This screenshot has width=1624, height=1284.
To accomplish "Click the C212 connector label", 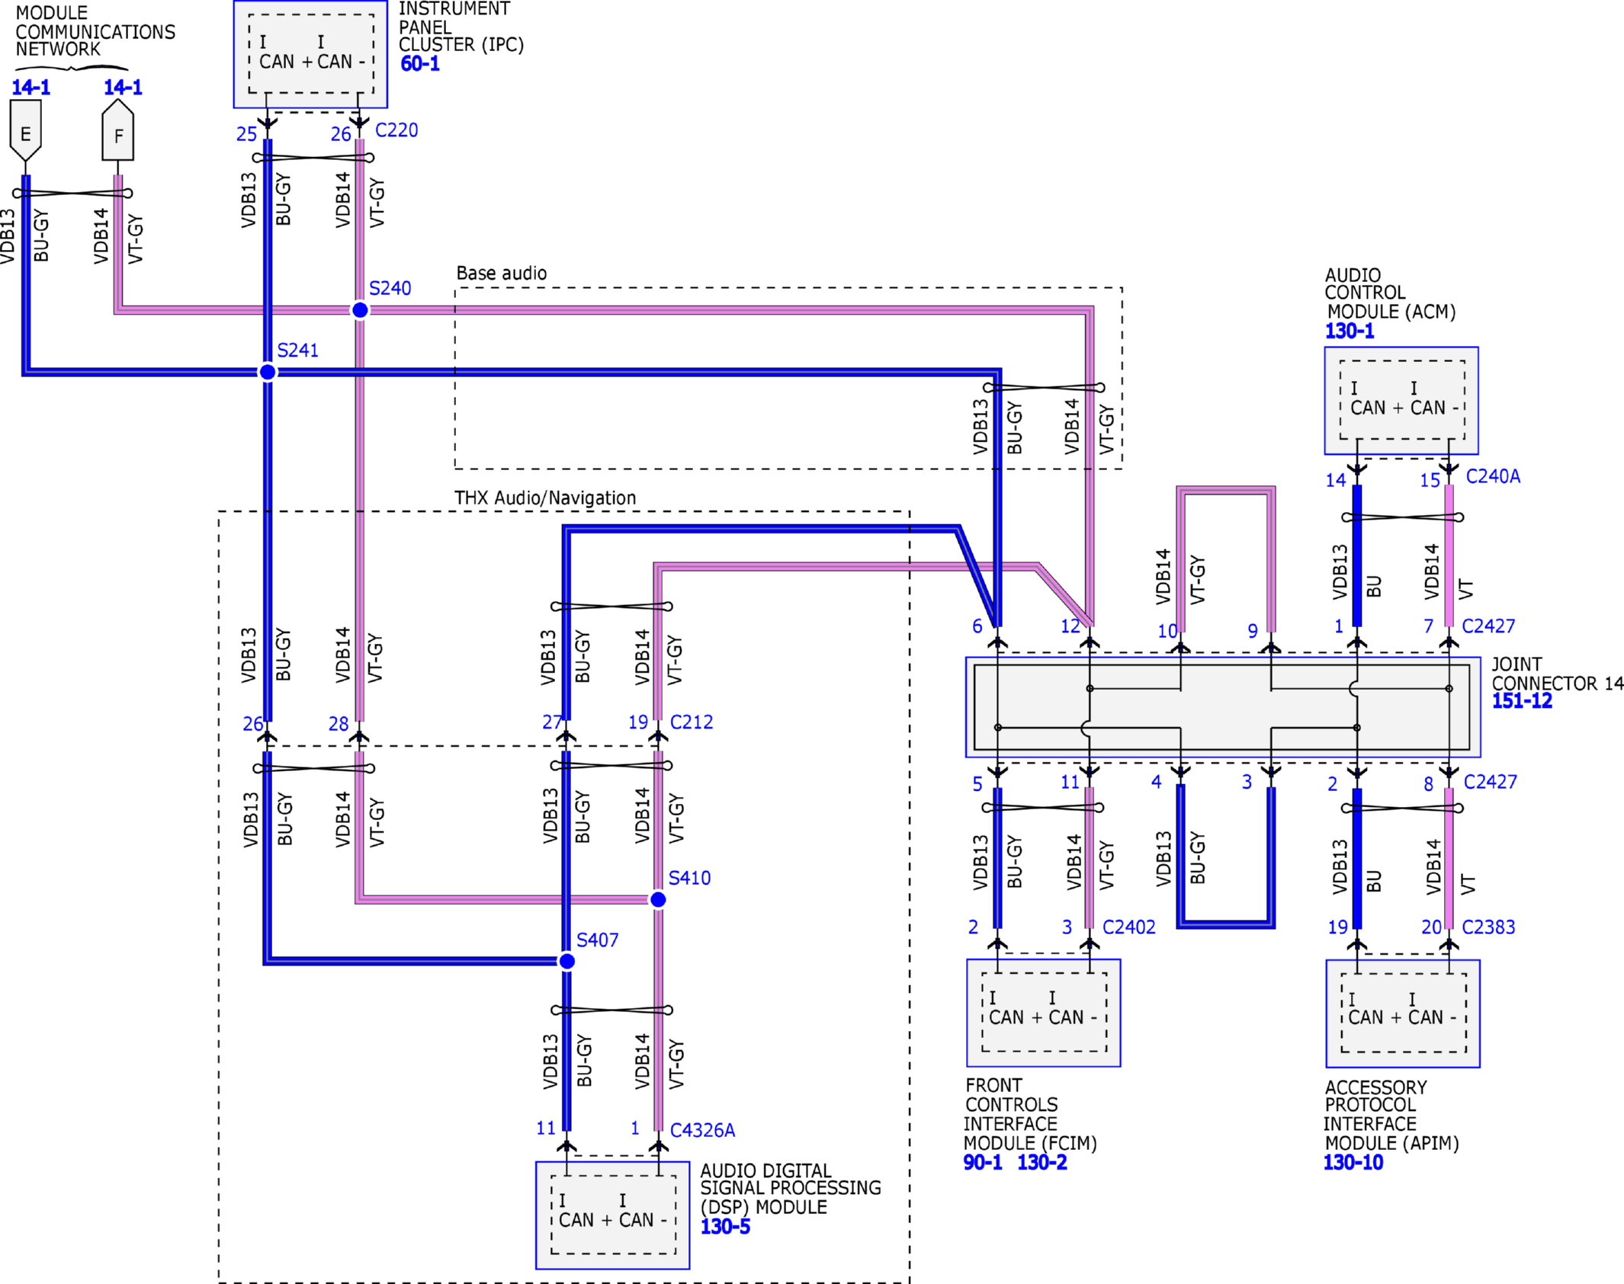I will [692, 722].
